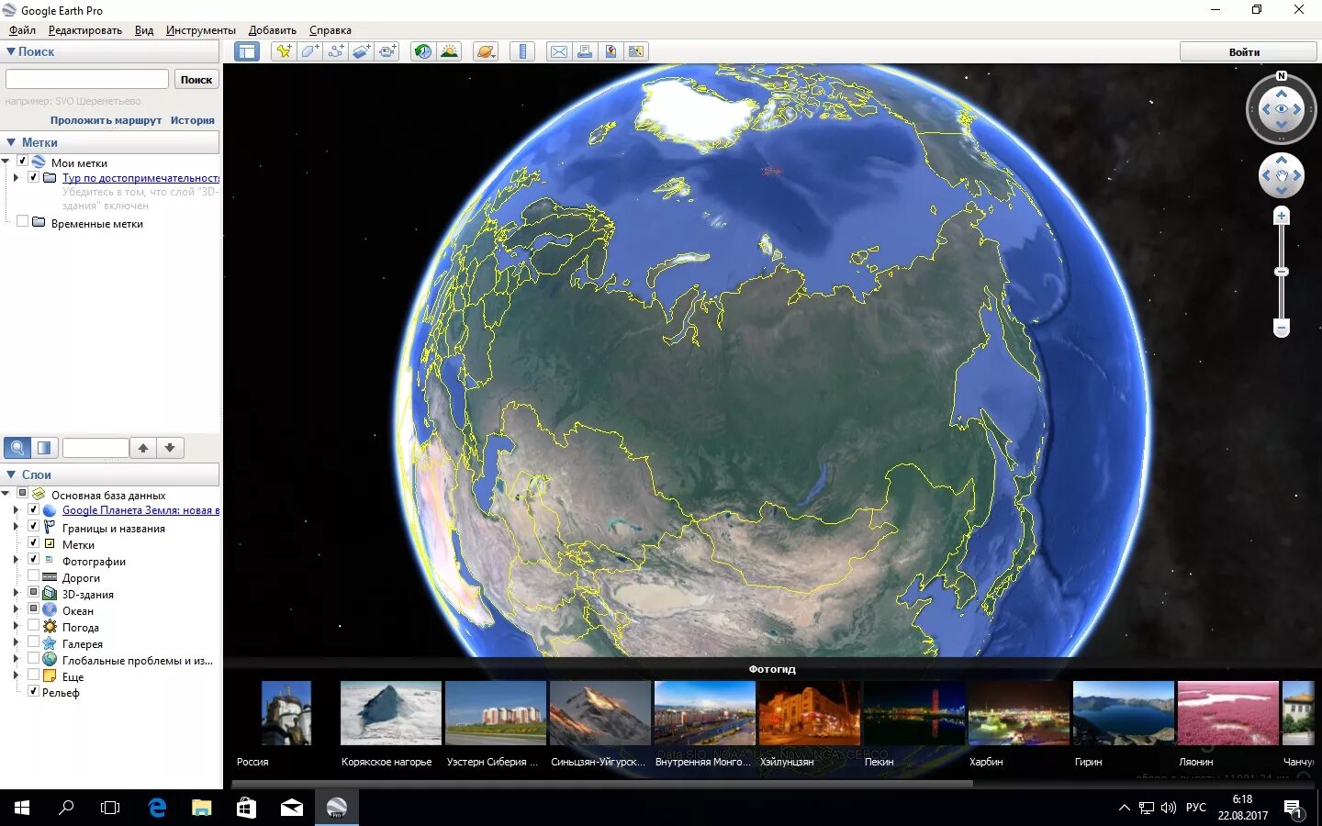Open the path drawing tool

click(335, 51)
